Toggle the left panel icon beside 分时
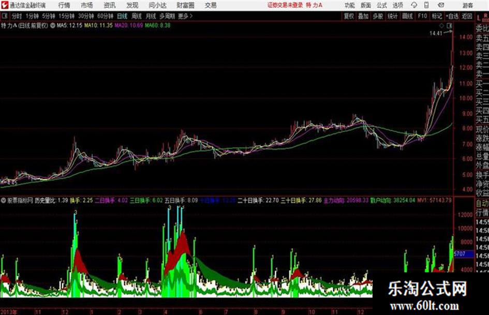The image size is (489, 315). (5, 16)
